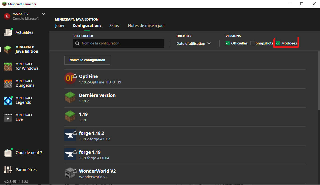The width and height of the screenshot is (320, 185).
Task: Click the forge 1.19 anvil icon
Action: coord(70,154)
